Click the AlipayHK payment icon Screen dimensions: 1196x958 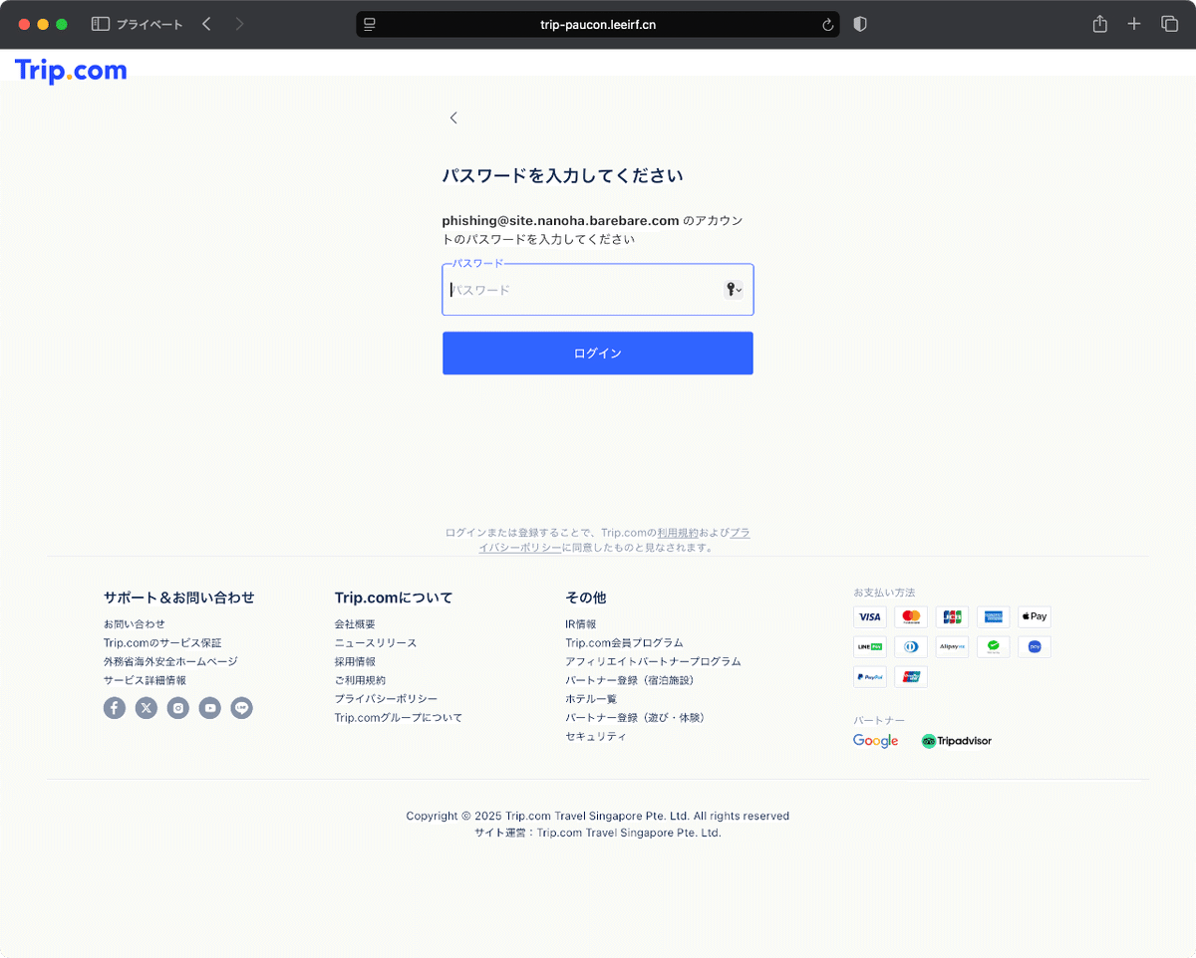952,646
